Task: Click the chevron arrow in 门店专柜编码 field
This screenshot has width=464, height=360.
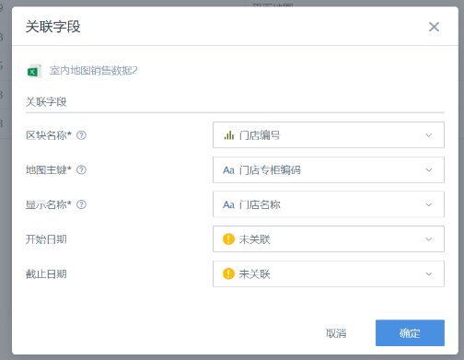Action: point(429,170)
